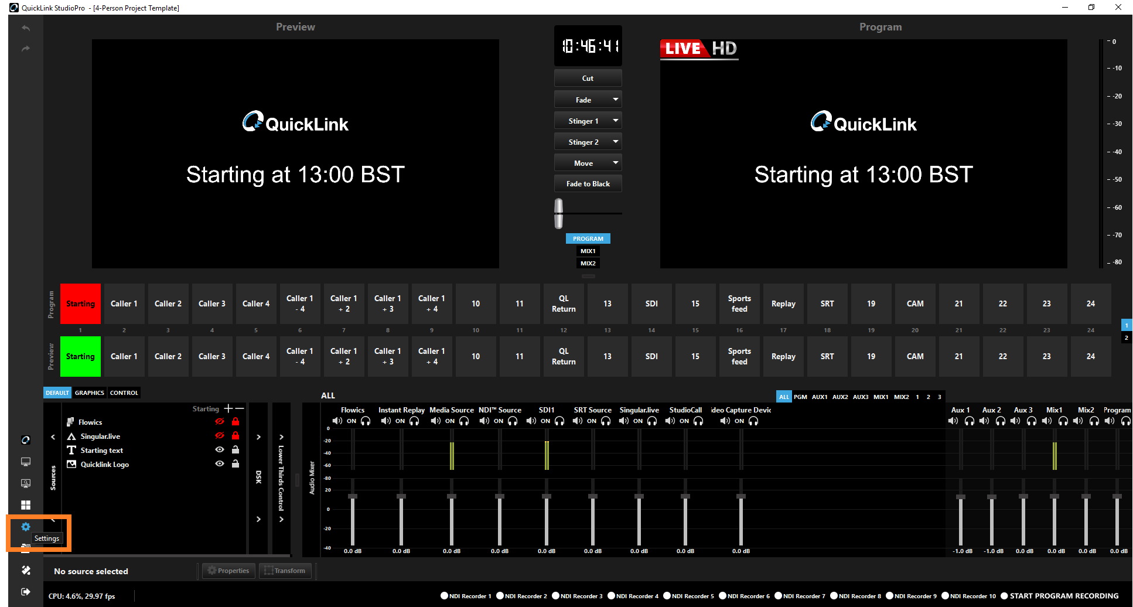This screenshot has width=1133, height=607.
Task: Switch to the GRAPHICS tab
Action: tap(90, 393)
